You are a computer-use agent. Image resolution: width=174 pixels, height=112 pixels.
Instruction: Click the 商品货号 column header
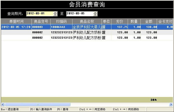(x=41, y=21)
